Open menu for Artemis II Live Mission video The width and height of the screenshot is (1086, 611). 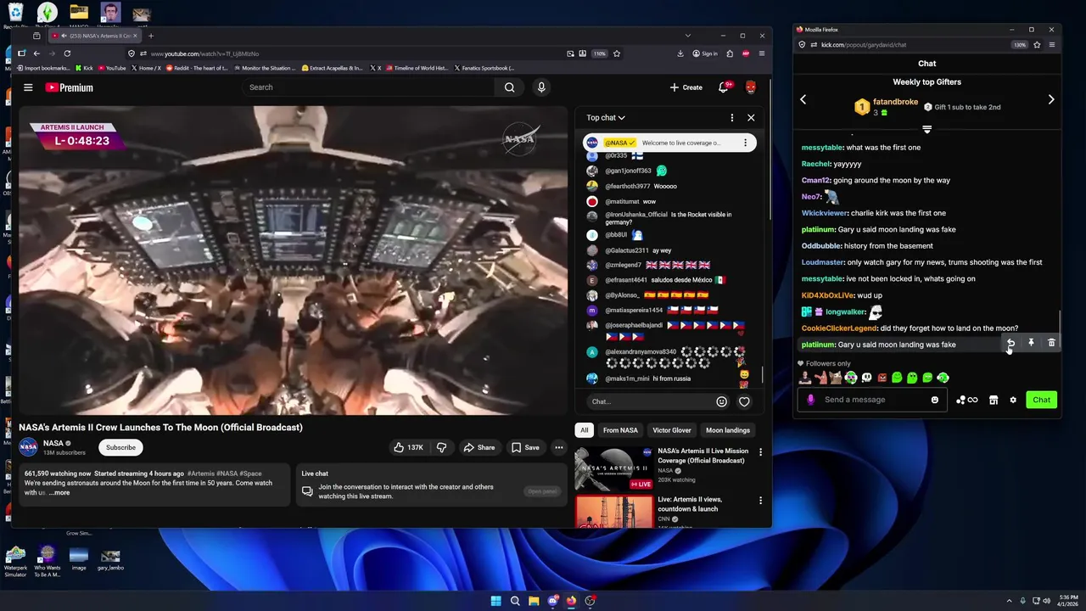pyautogui.click(x=760, y=452)
